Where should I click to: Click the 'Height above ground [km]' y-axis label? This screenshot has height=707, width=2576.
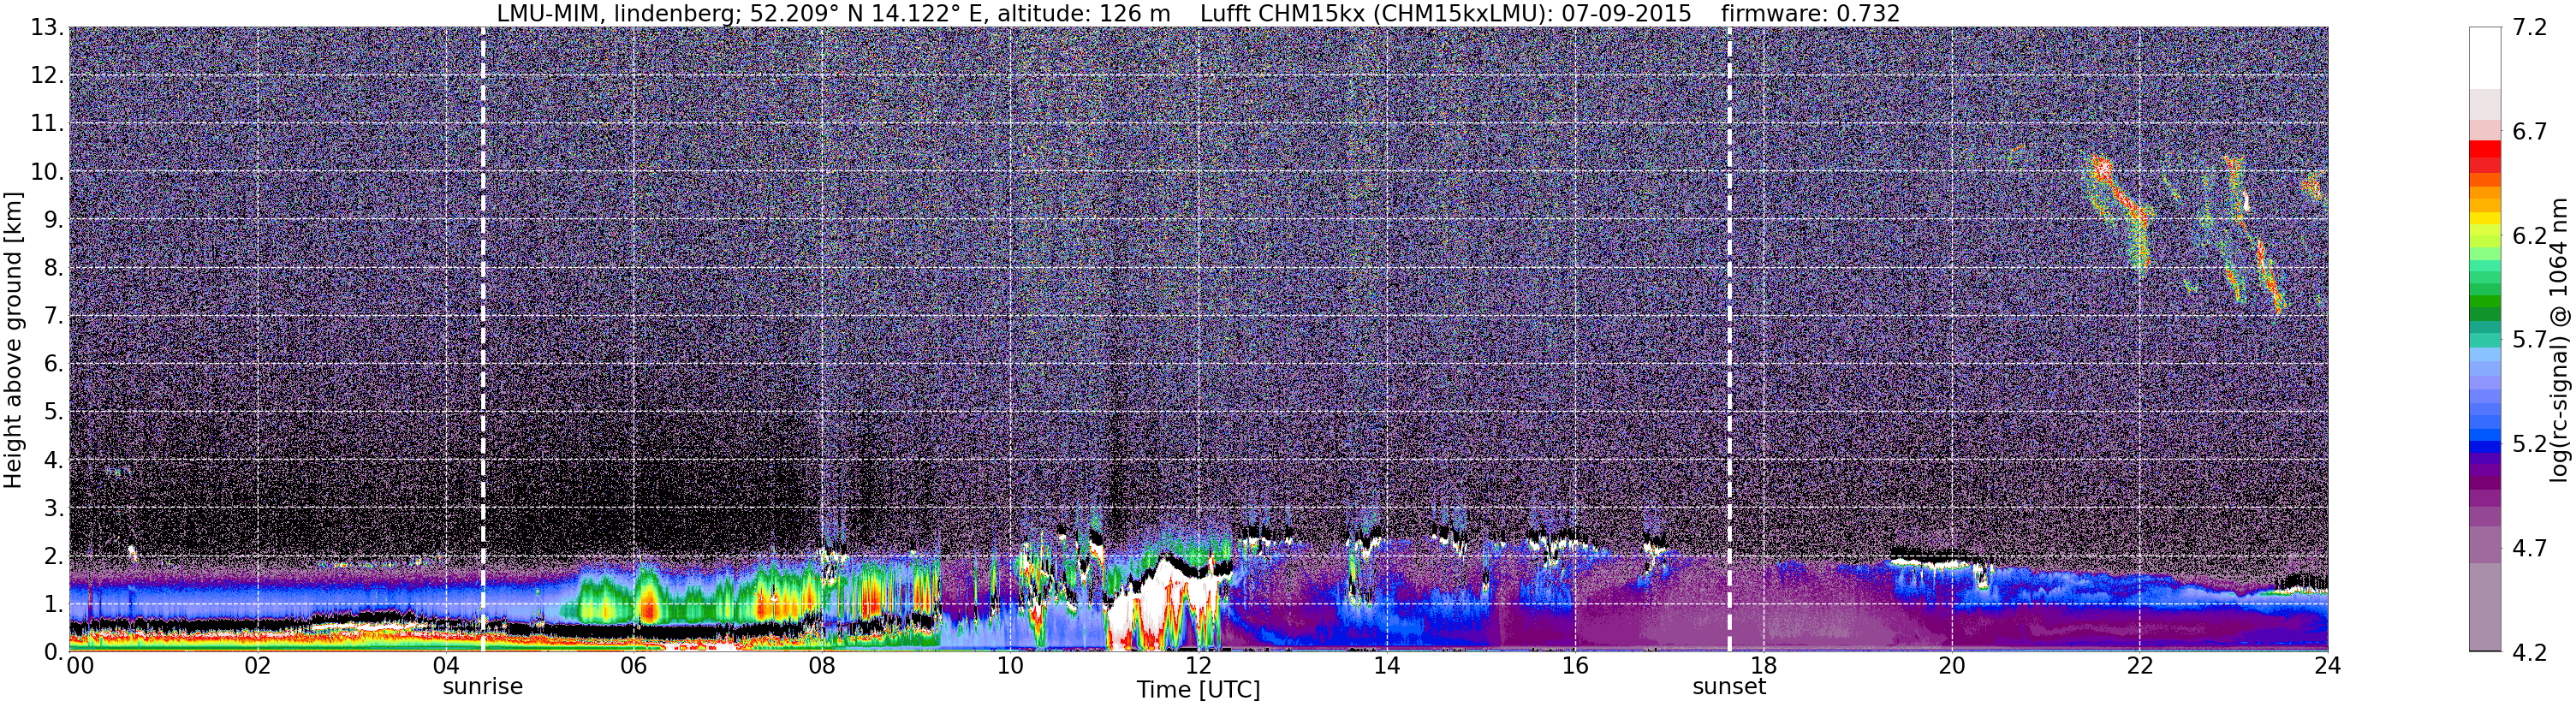pos(13,339)
